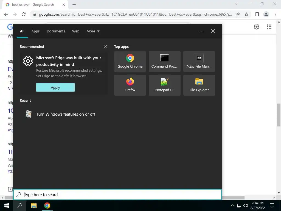Switch to Documents search tab
This screenshot has width=281, height=211.
[x=56, y=31]
